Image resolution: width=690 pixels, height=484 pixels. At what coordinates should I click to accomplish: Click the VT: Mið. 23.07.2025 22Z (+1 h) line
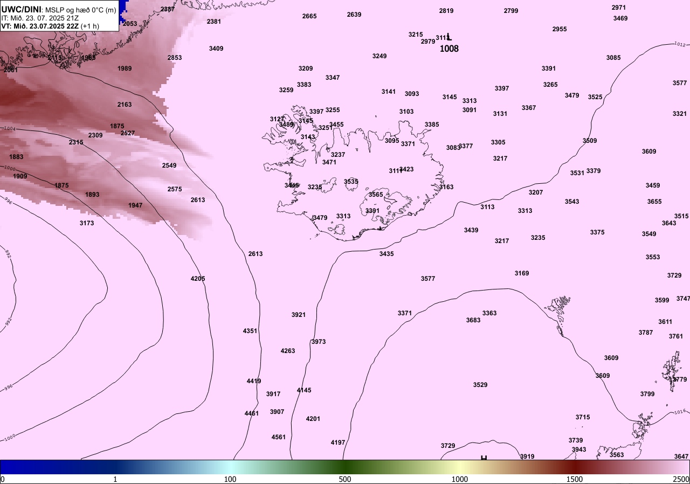pos(49,25)
